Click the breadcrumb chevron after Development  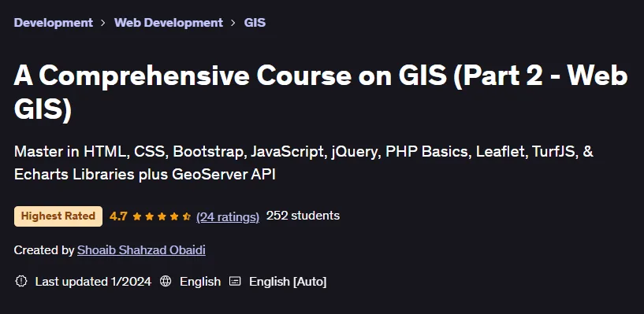point(103,23)
